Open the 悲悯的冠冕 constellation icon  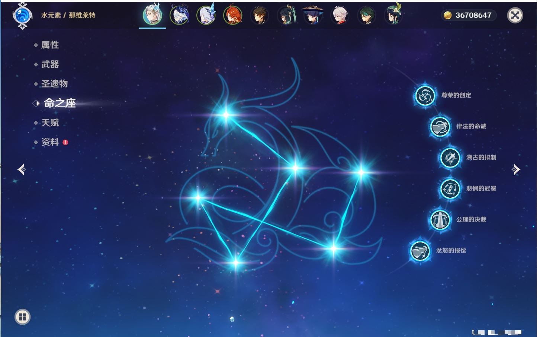click(450, 188)
